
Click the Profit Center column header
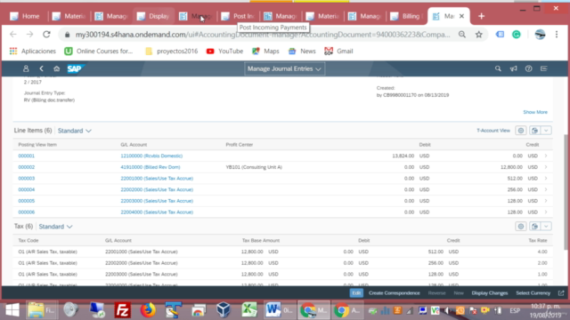240,144
